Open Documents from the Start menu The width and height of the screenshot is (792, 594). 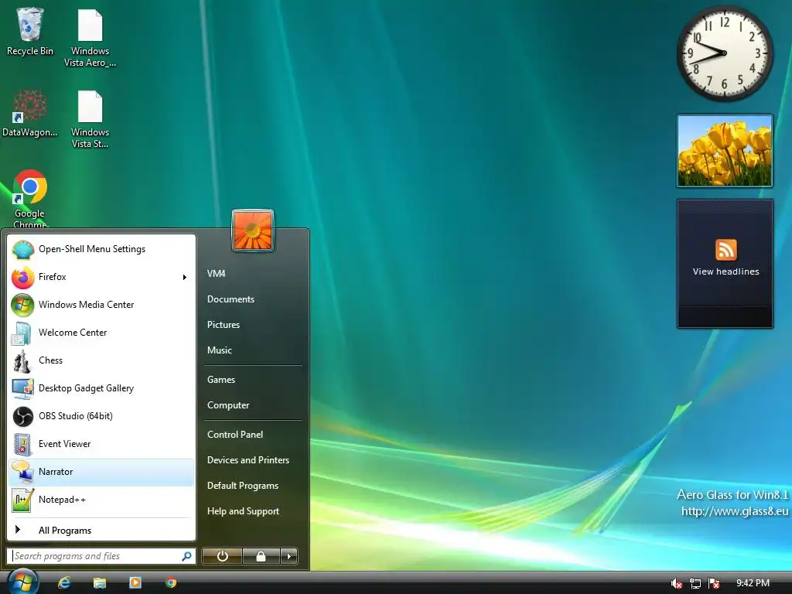pyautogui.click(x=230, y=299)
